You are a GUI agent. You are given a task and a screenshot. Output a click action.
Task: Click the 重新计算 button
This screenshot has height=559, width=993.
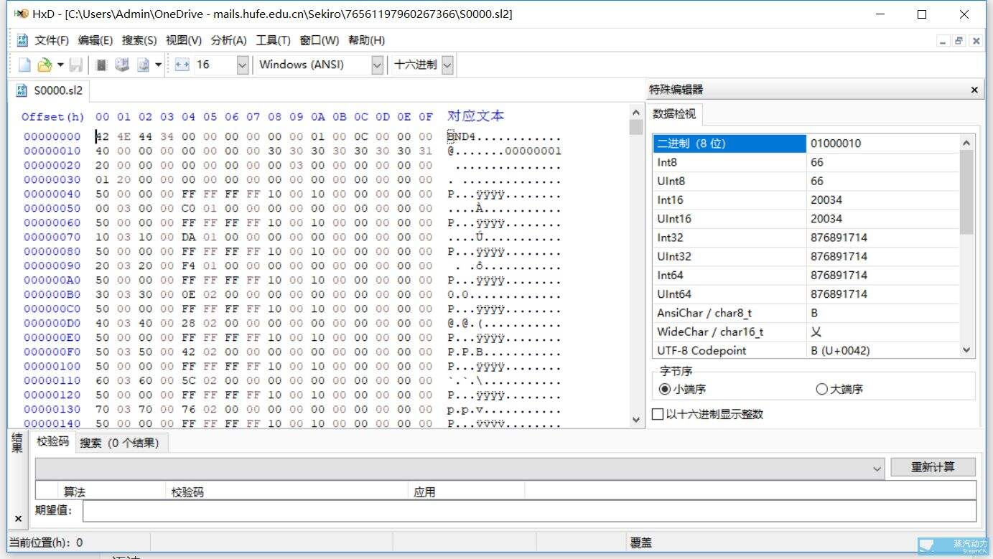(933, 467)
